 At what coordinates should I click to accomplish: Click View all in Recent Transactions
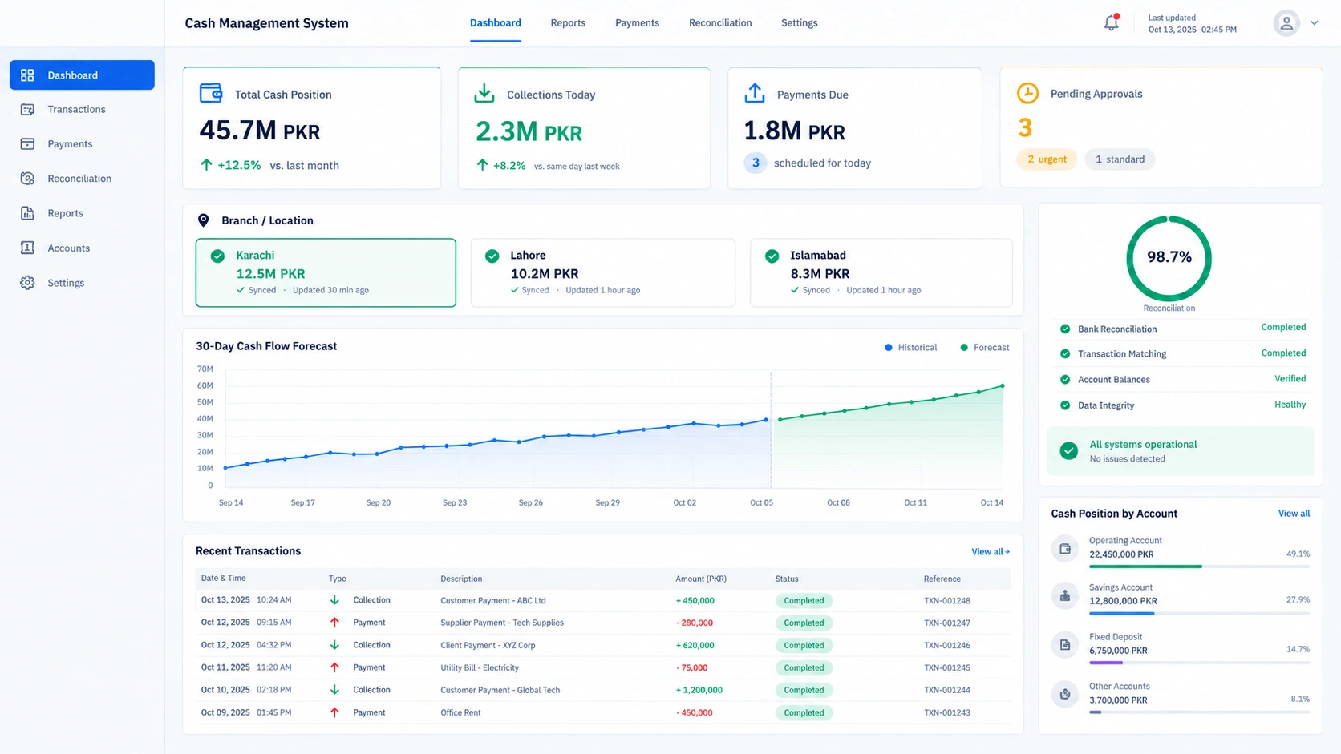point(991,552)
